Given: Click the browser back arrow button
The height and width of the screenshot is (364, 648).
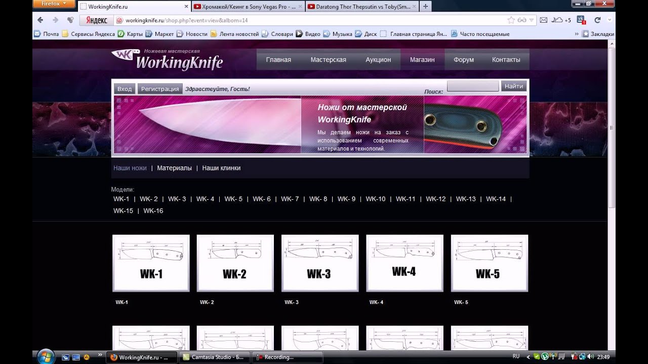Looking at the screenshot, I should point(40,20).
